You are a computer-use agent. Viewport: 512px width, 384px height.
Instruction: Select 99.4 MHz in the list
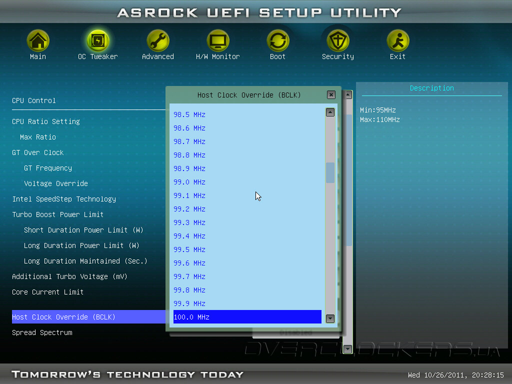click(x=189, y=236)
